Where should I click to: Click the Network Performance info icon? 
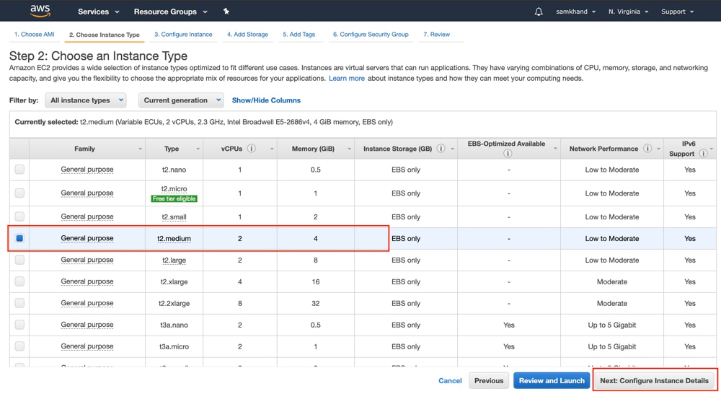point(647,149)
